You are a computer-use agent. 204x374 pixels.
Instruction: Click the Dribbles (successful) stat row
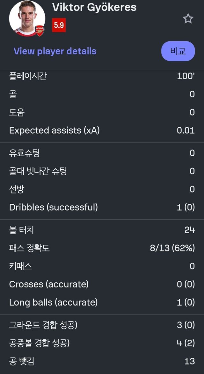point(102,207)
